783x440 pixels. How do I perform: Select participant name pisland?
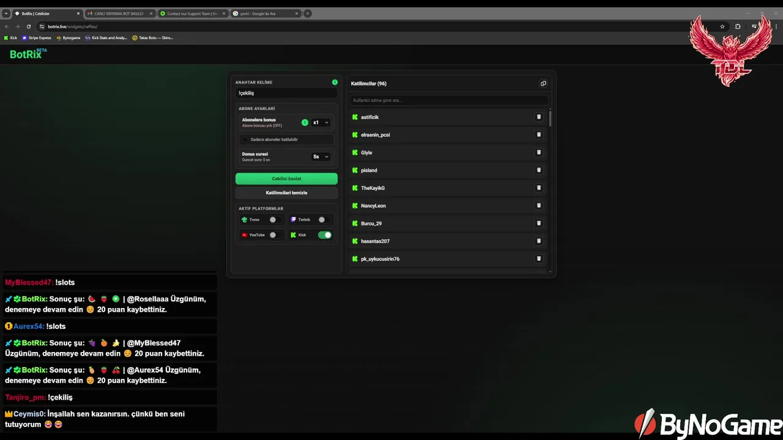pos(369,170)
